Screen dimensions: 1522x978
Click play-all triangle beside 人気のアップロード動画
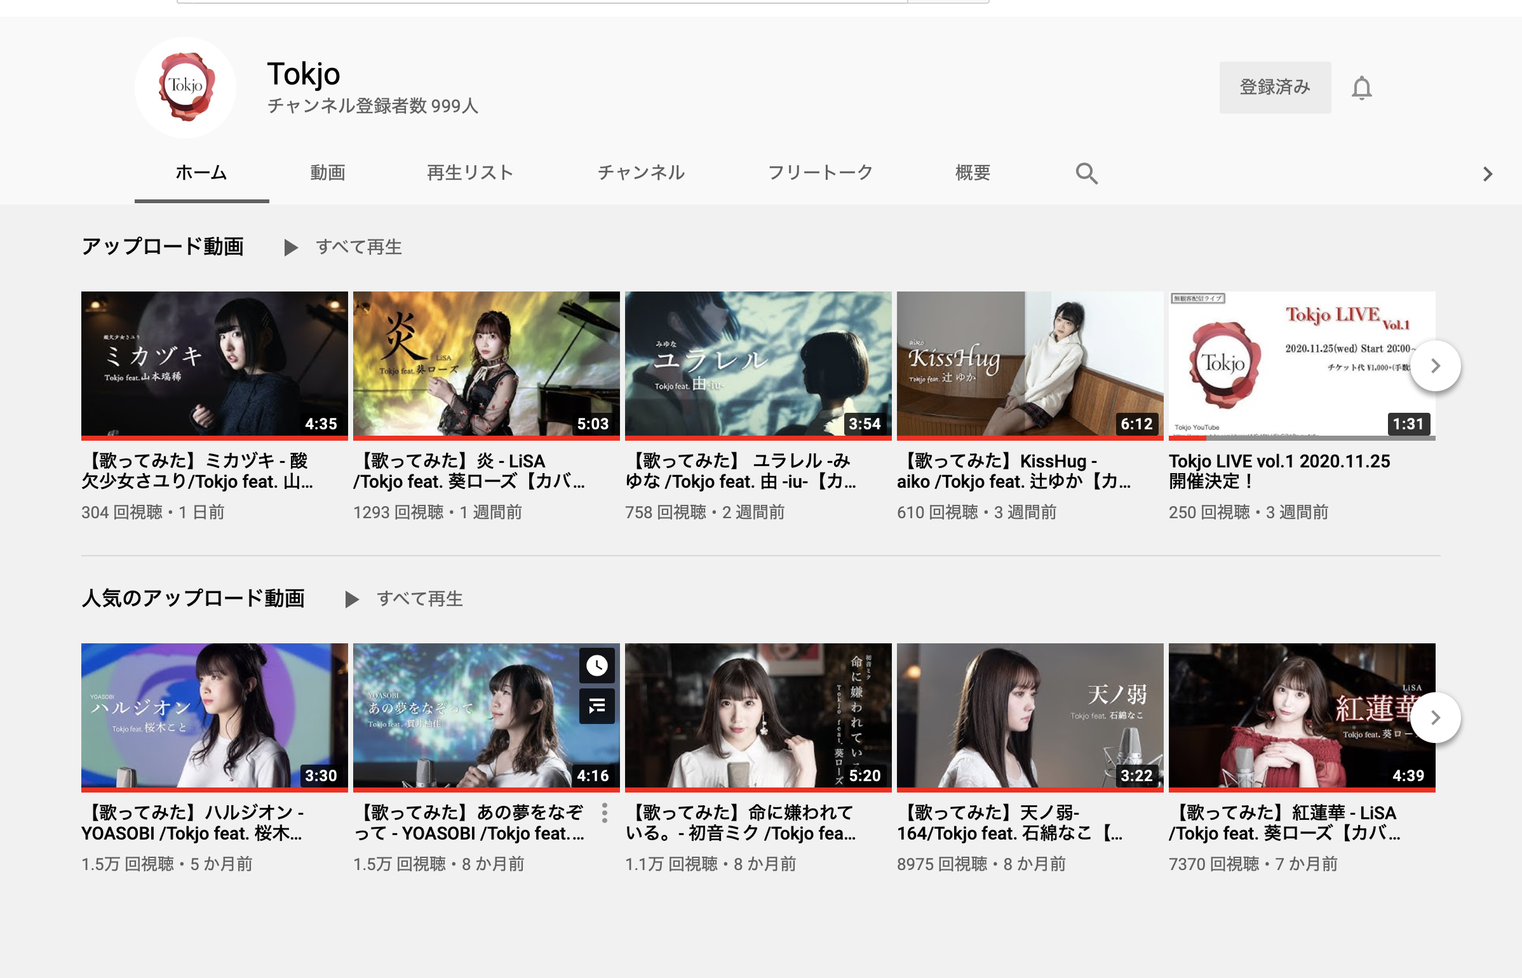pyautogui.click(x=351, y=599)
